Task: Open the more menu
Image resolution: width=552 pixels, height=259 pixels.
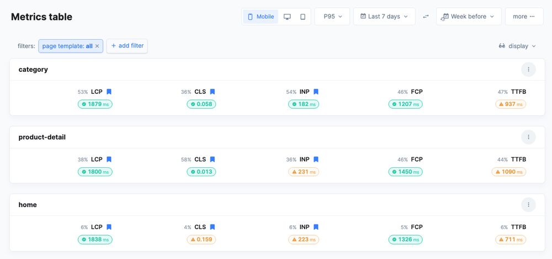Action: [x=524, y=17]
